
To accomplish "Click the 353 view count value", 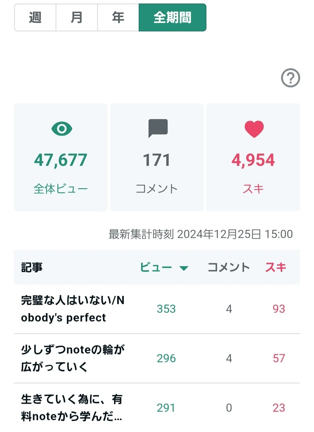I will [x=166, y=309].
